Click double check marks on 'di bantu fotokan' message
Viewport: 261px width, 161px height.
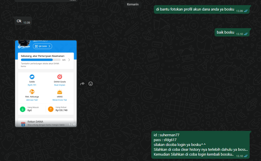pos(246,11)
